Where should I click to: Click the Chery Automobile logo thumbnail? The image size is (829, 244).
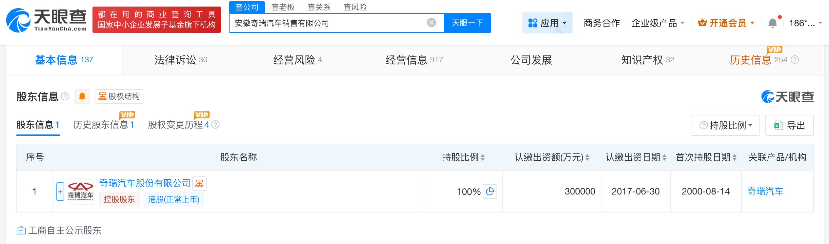point(81,192)
